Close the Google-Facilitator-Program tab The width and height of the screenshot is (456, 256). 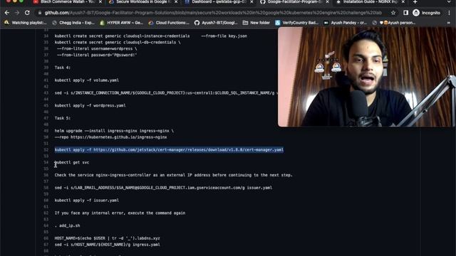click(327, 1)
